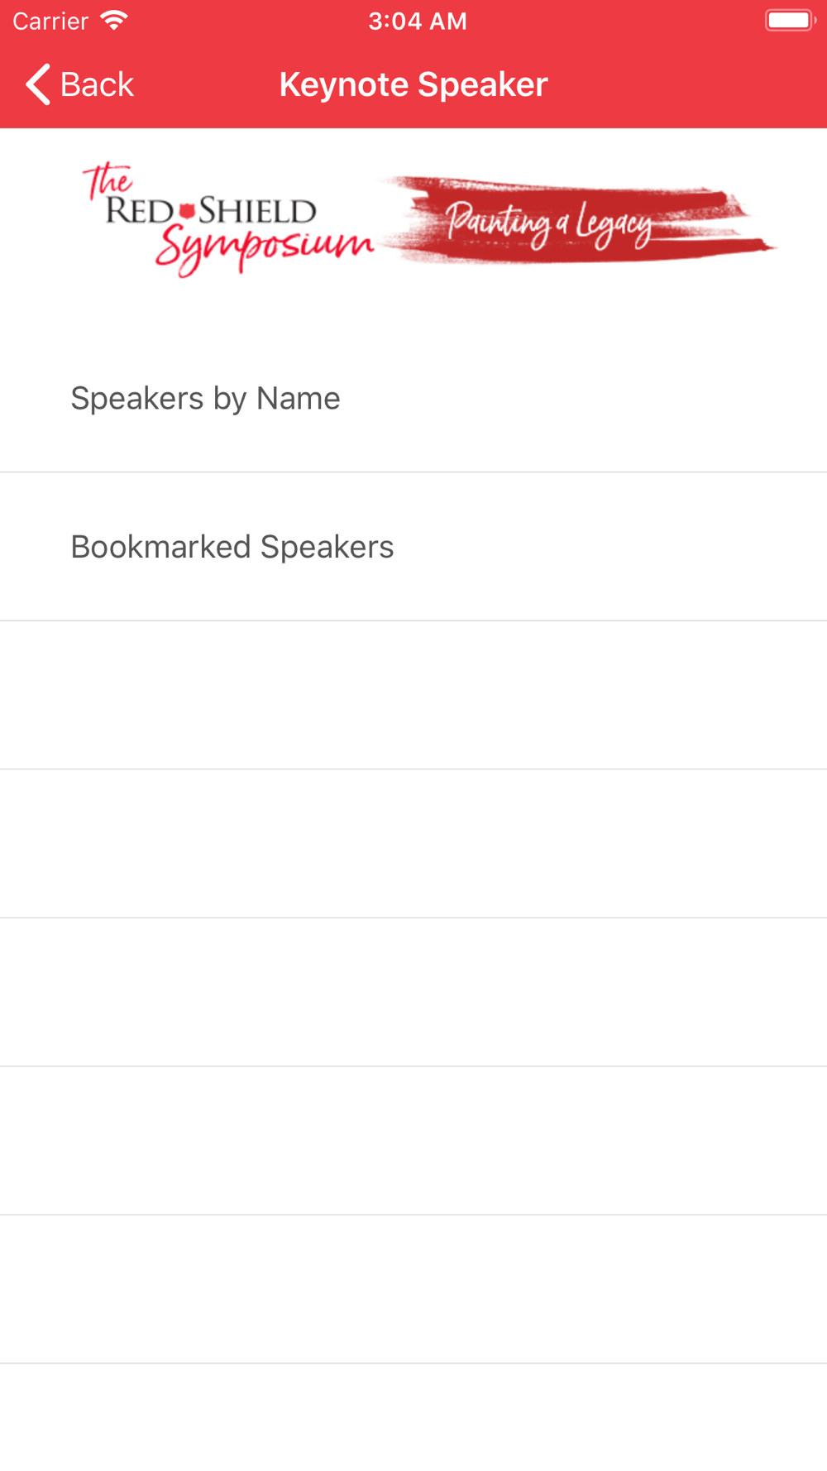Go back using the Back label
This screenshot has height=1471, width=827.
[x=97, y=84]
